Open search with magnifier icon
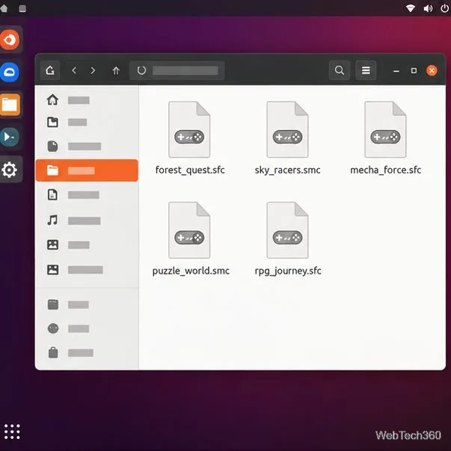Viewport: 451px width, 451px height. [x=340, y=70]
